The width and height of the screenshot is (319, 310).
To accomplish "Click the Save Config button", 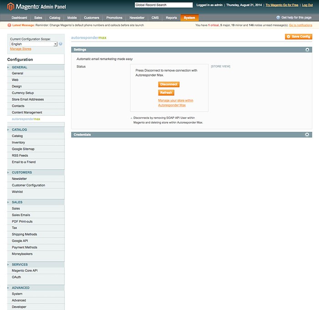I will pyautogui.click(x=298, y=36).
